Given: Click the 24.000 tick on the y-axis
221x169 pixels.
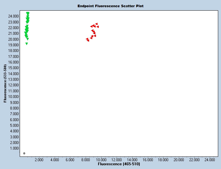Looking at the screenshot, I should (13, 16).
